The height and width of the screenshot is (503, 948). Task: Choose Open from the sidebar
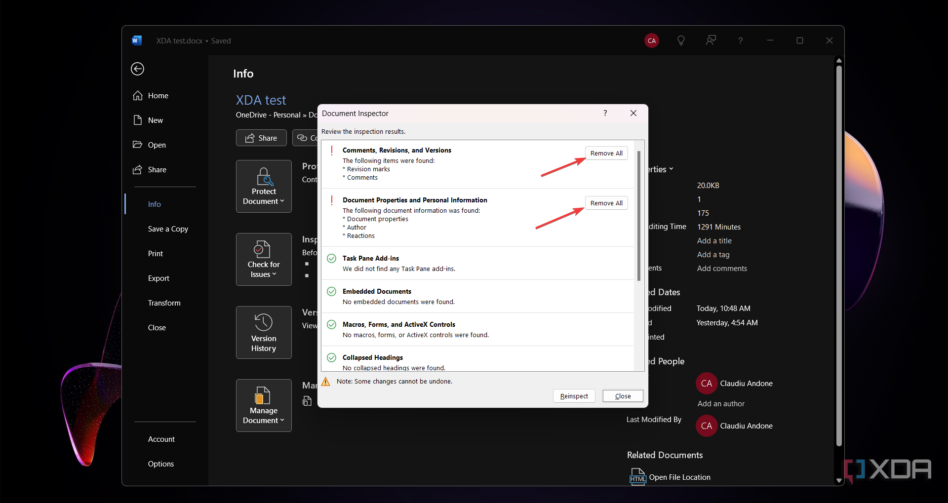150,145
